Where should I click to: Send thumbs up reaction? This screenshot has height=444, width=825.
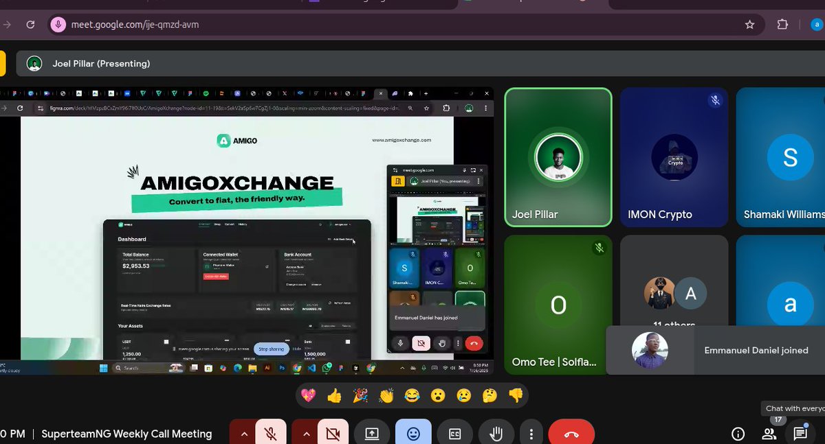tap(335, 396)
